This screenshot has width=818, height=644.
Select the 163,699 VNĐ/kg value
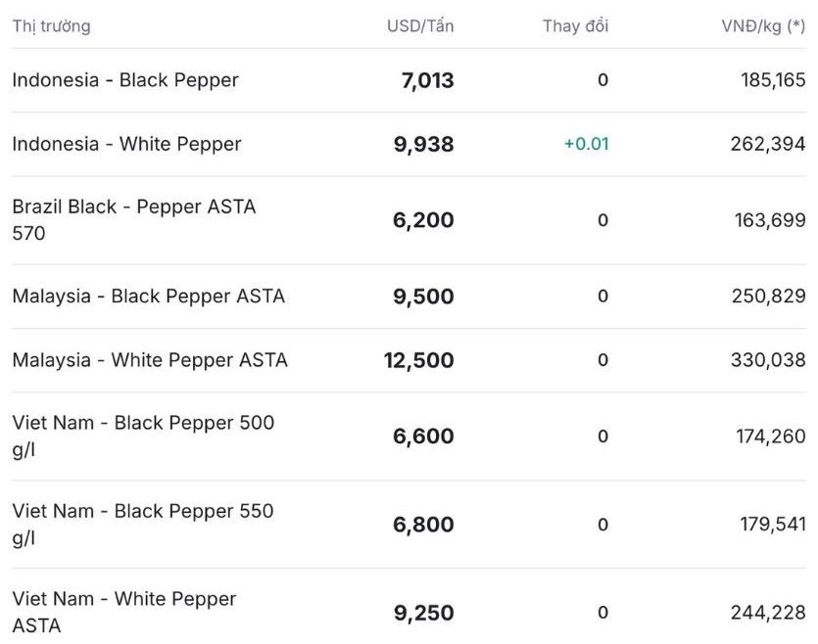(770, 220)
